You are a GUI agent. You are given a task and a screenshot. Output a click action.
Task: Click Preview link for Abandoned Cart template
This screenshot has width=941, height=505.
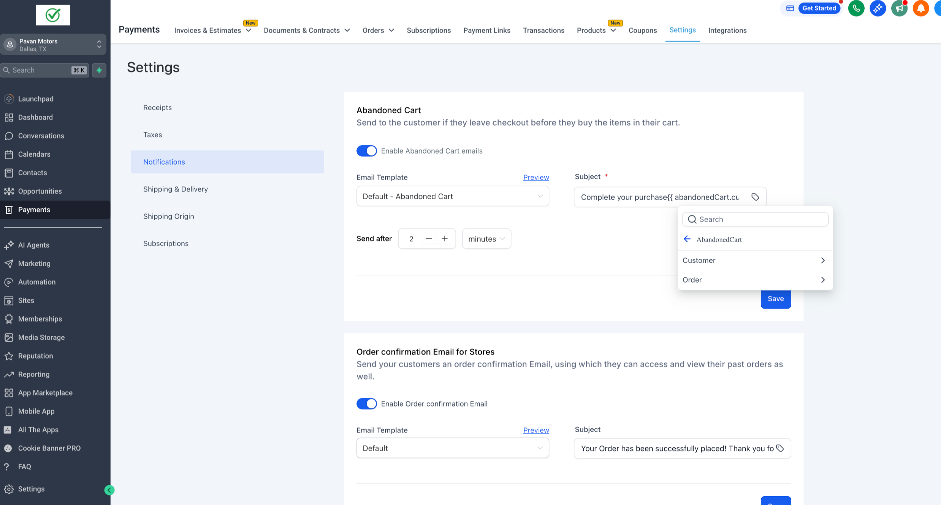(536, 177)
